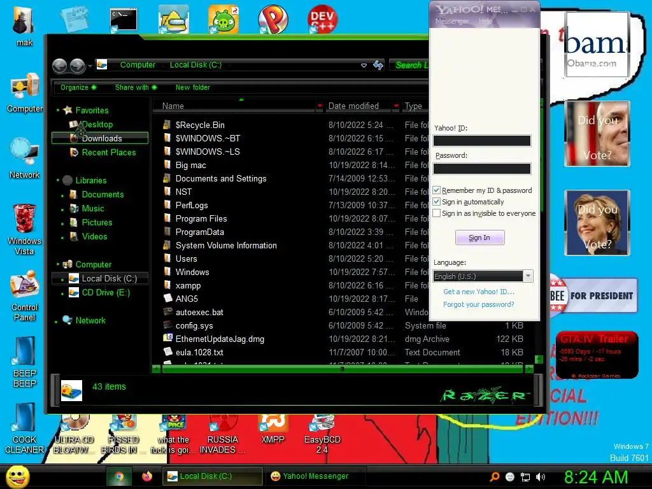Sort files by the Type column header
652x489 pixels.
click(413, 106)
